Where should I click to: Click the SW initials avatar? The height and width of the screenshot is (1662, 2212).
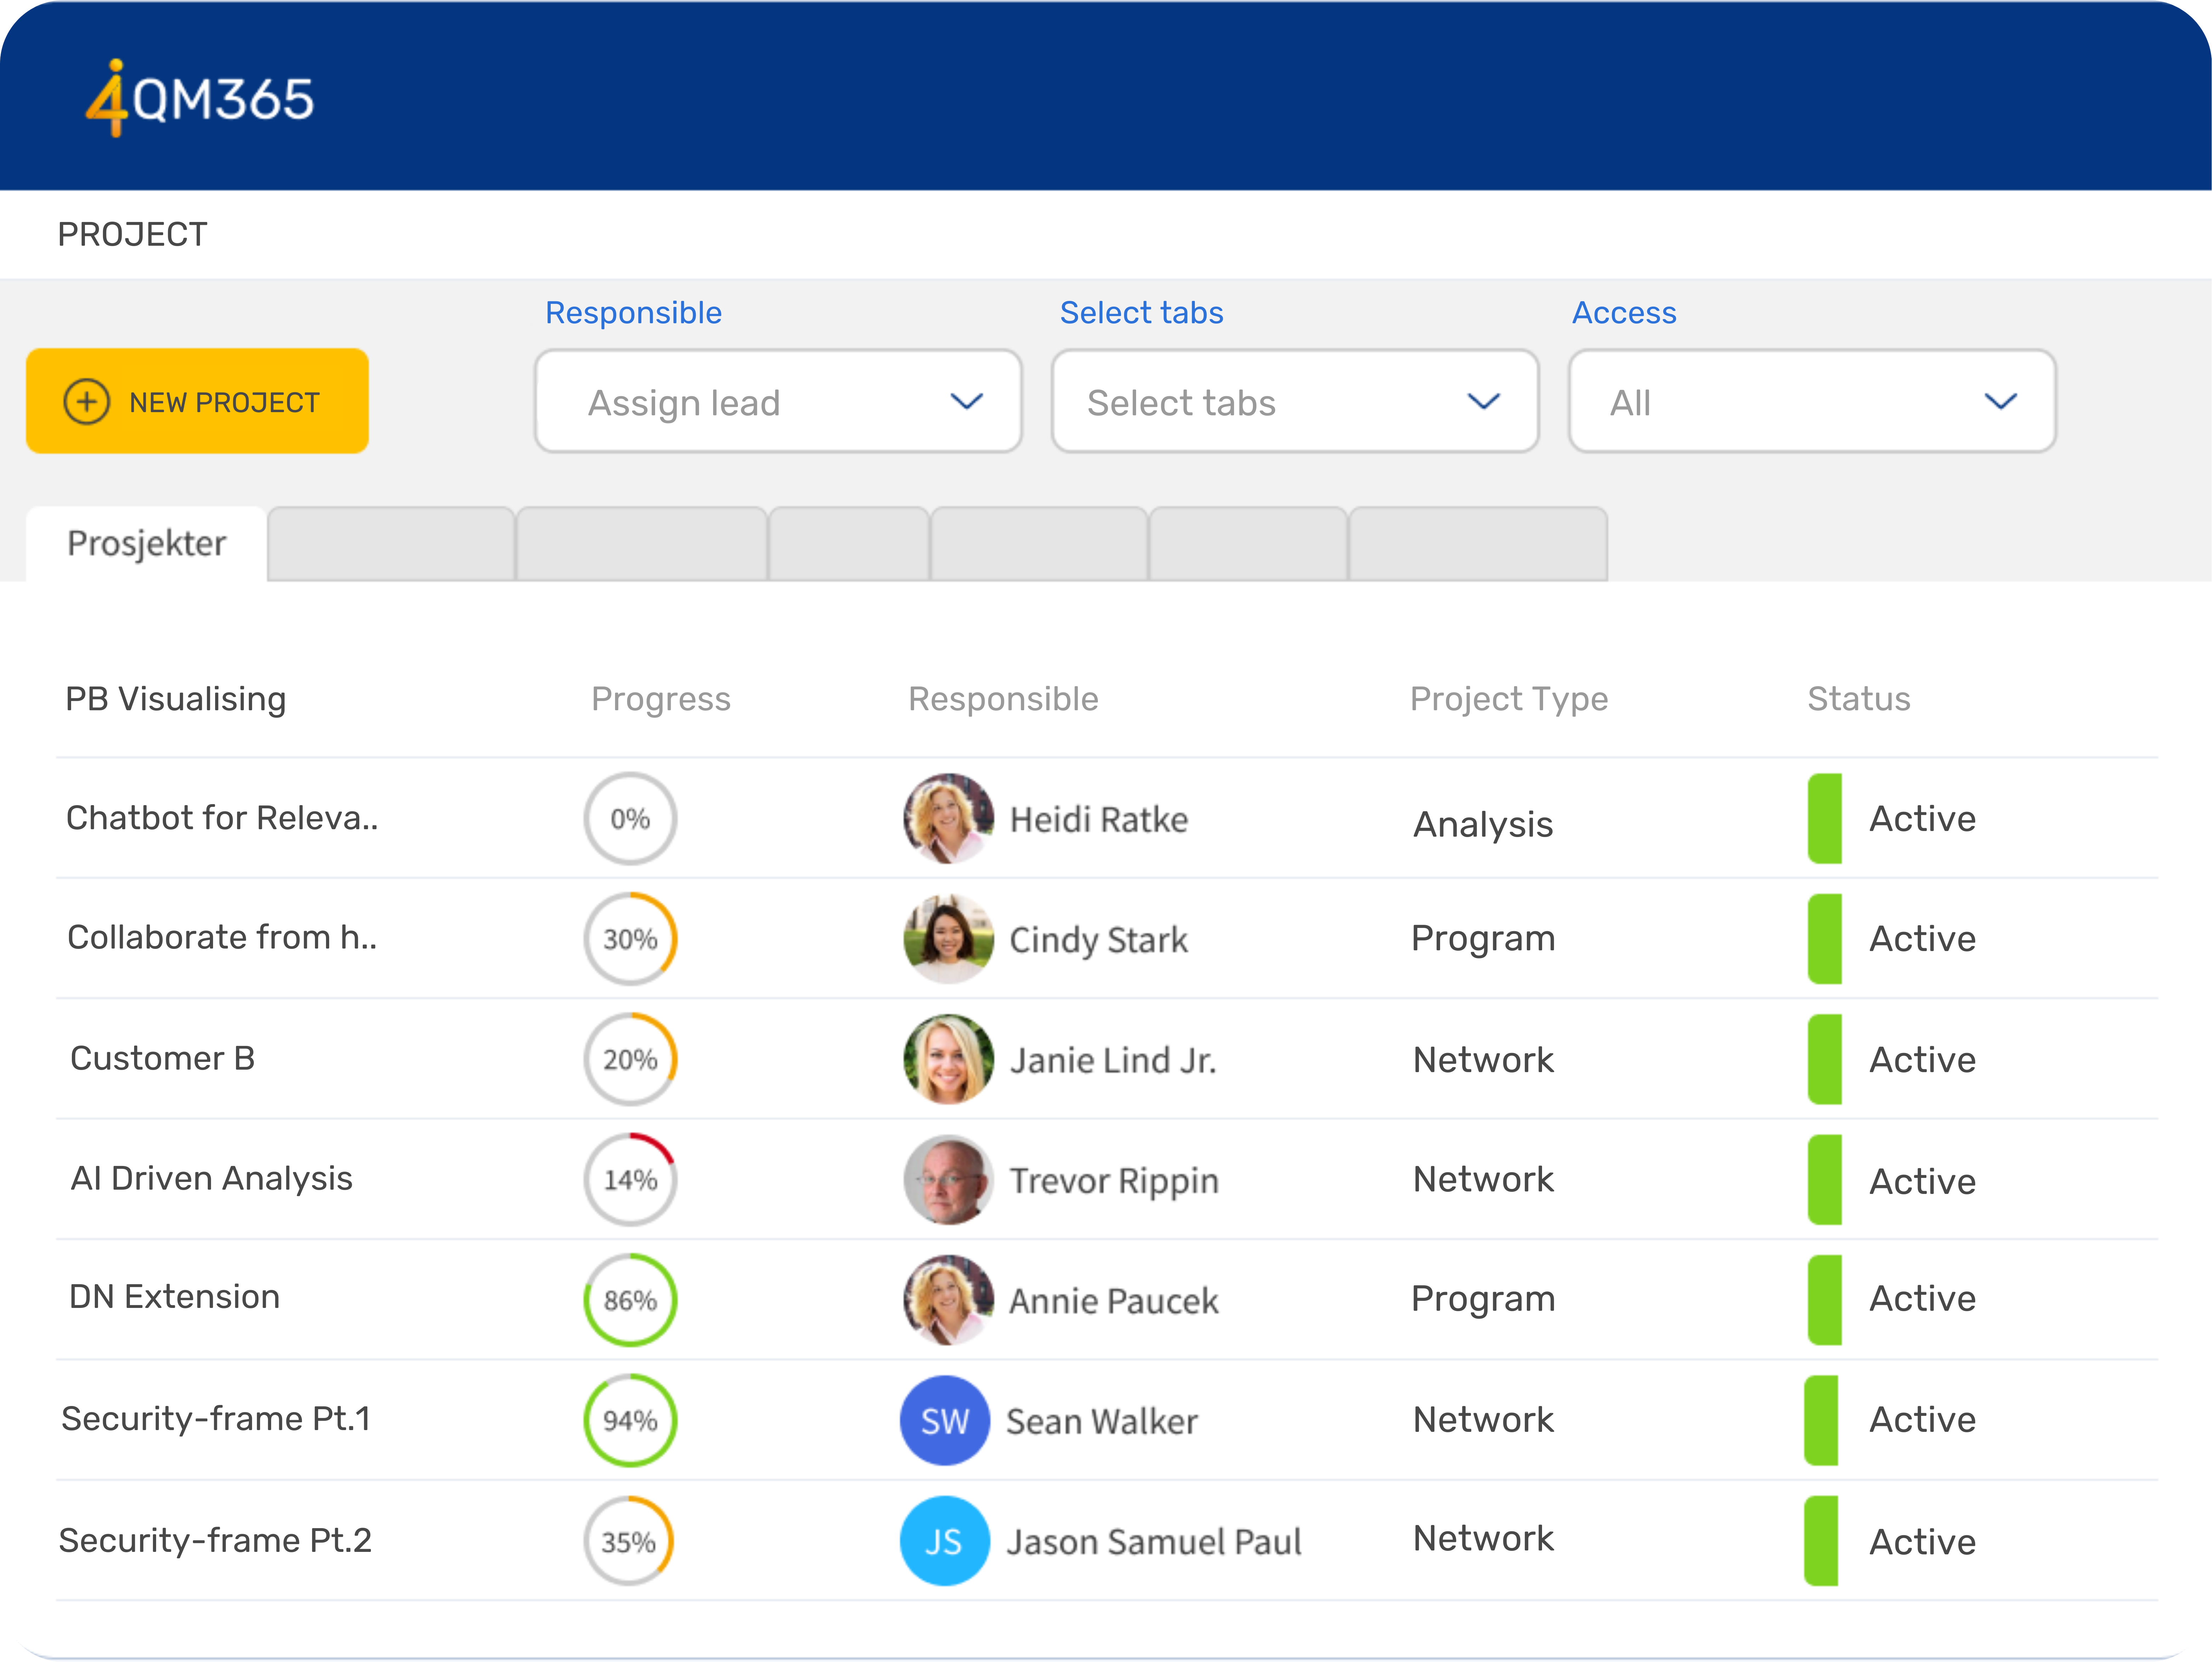click(x=945, y=1421)
